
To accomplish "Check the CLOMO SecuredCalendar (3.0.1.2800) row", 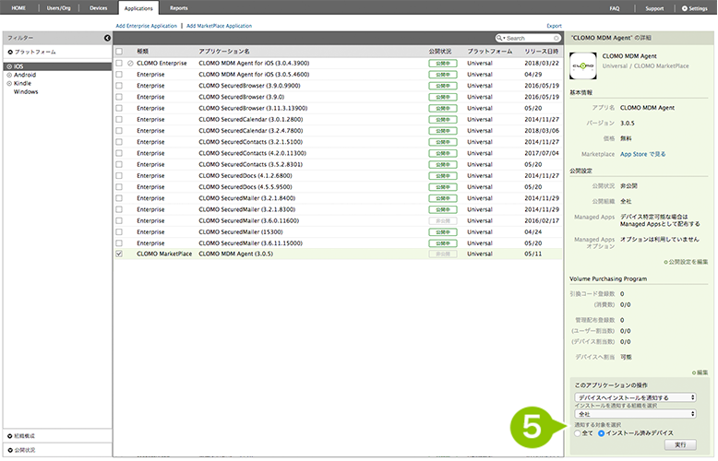I will click(119, 119).
